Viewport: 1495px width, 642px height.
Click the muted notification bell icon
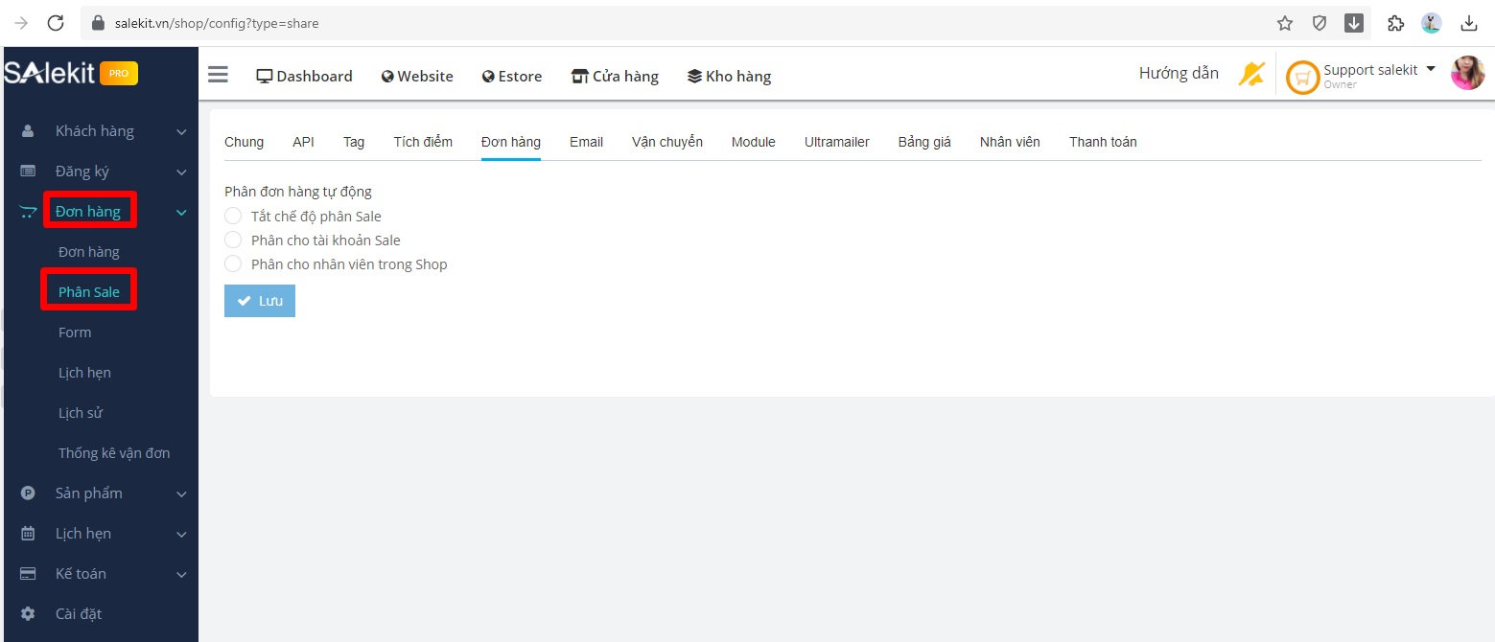1250,74
